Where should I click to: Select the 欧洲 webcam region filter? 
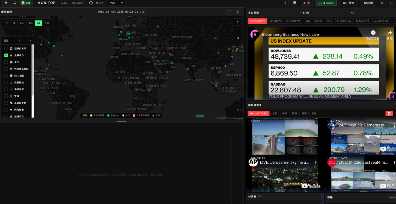(x=293, y=113)
